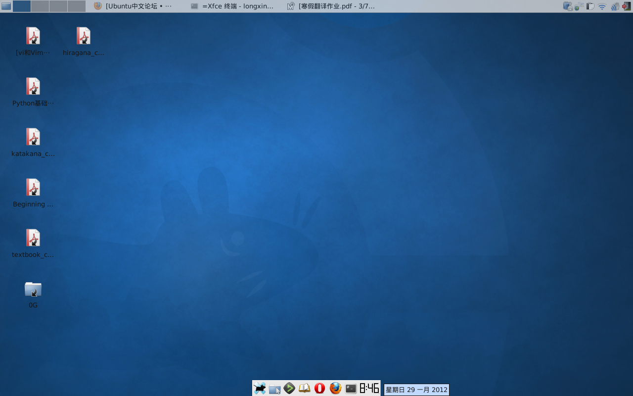Open the Wi-Fi network tray icon
Image resolution: width=633 pixels, height=396 pixels.
pos(602,6)
